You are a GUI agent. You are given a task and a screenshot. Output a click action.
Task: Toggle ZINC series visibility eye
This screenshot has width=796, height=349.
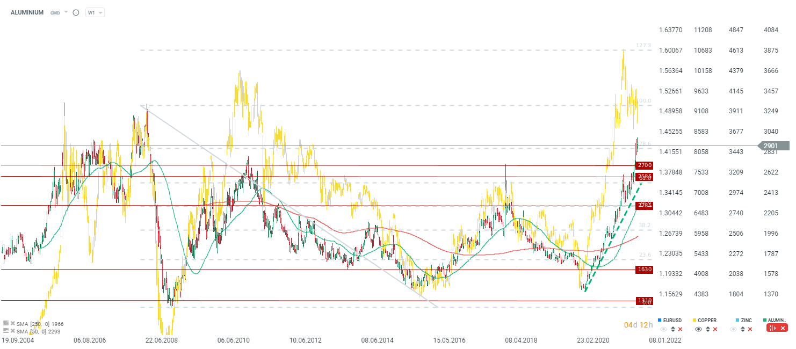[x=733, y=329]
